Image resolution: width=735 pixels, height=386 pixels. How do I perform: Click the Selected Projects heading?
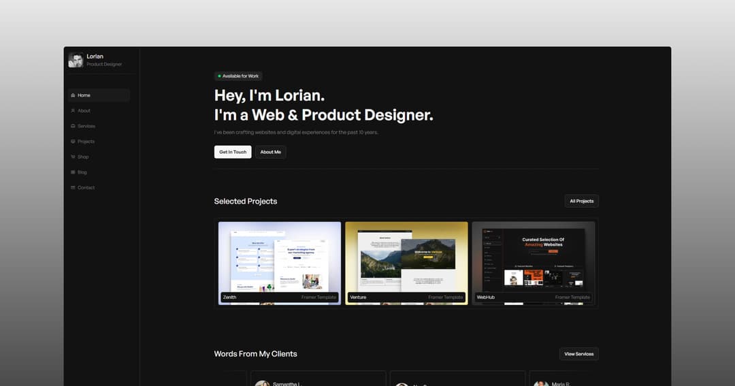(246, 202)
